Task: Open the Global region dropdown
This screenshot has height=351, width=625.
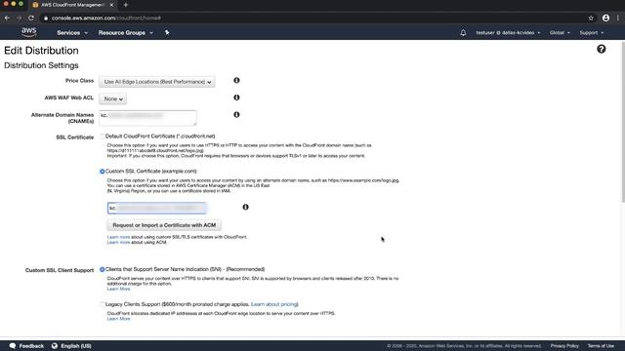Action: [560, 32]
